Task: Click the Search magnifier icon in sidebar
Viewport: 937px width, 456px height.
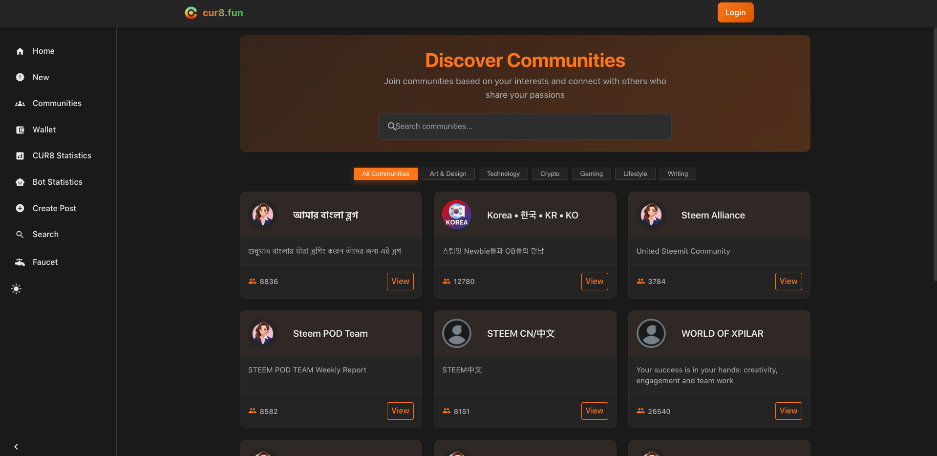Action: click(x=20, y=235)
